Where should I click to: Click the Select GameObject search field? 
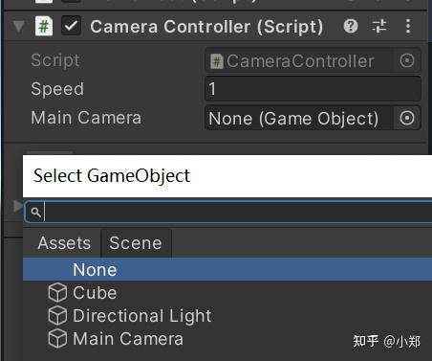228,212
